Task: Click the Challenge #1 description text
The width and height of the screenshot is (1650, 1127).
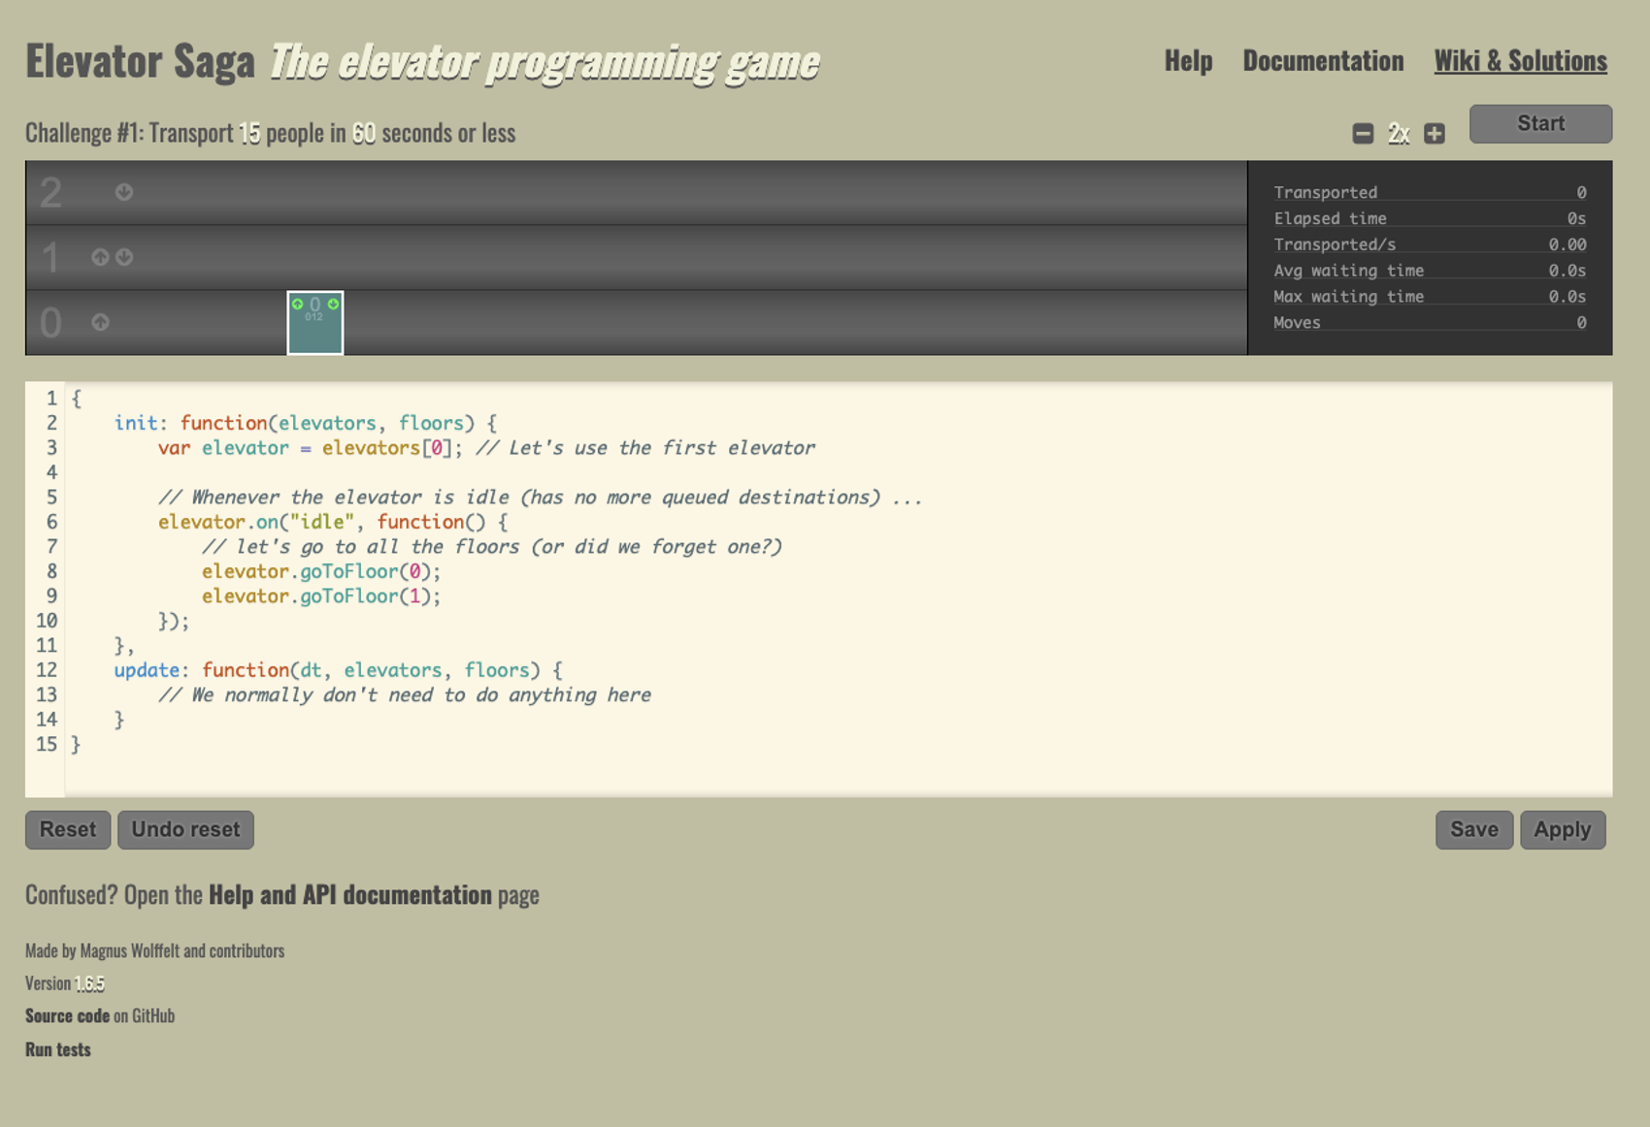Action: [x=270, y=133]
